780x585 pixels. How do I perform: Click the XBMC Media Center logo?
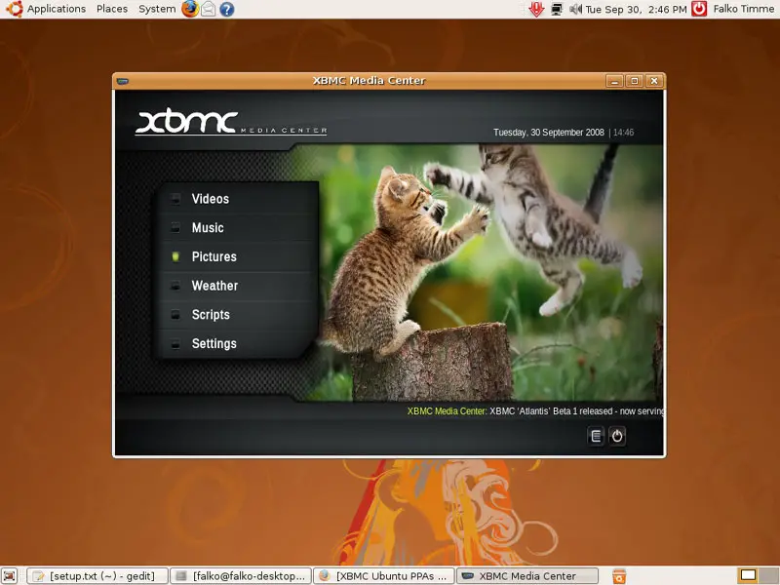(x=231, y=121)
